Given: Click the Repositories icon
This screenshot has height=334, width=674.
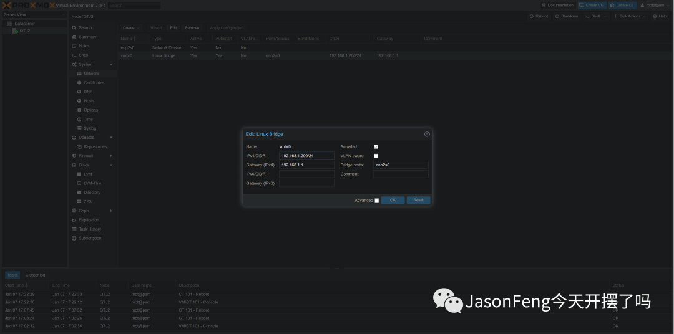Looking at the screenshot, I should 79,147.
